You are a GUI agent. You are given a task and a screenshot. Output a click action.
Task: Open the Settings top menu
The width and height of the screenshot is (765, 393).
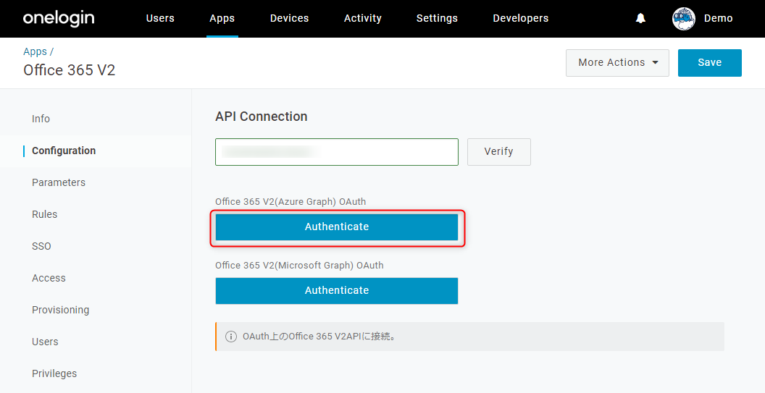point(437,19)
